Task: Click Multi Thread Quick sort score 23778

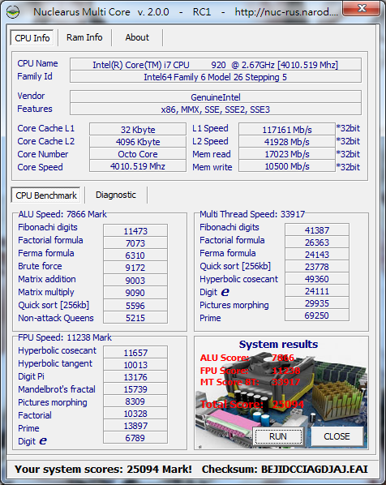Action: click(317, 267)
